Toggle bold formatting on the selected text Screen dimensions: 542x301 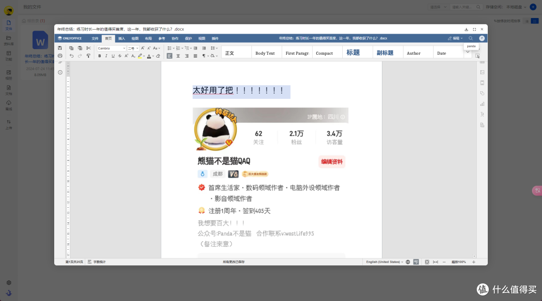pyautogui.click(x=100, y=56)
